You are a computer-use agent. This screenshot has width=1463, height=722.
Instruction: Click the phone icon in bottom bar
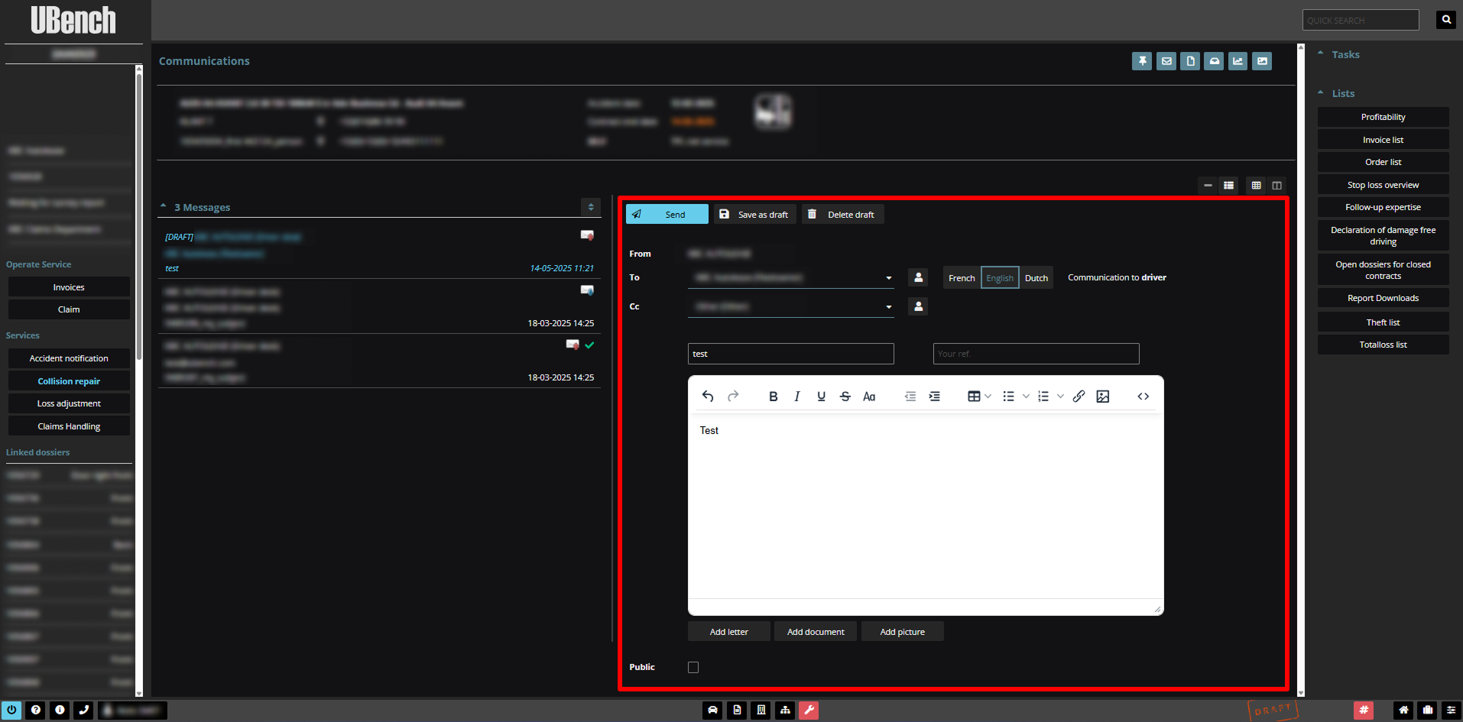[x=84, y=711]
